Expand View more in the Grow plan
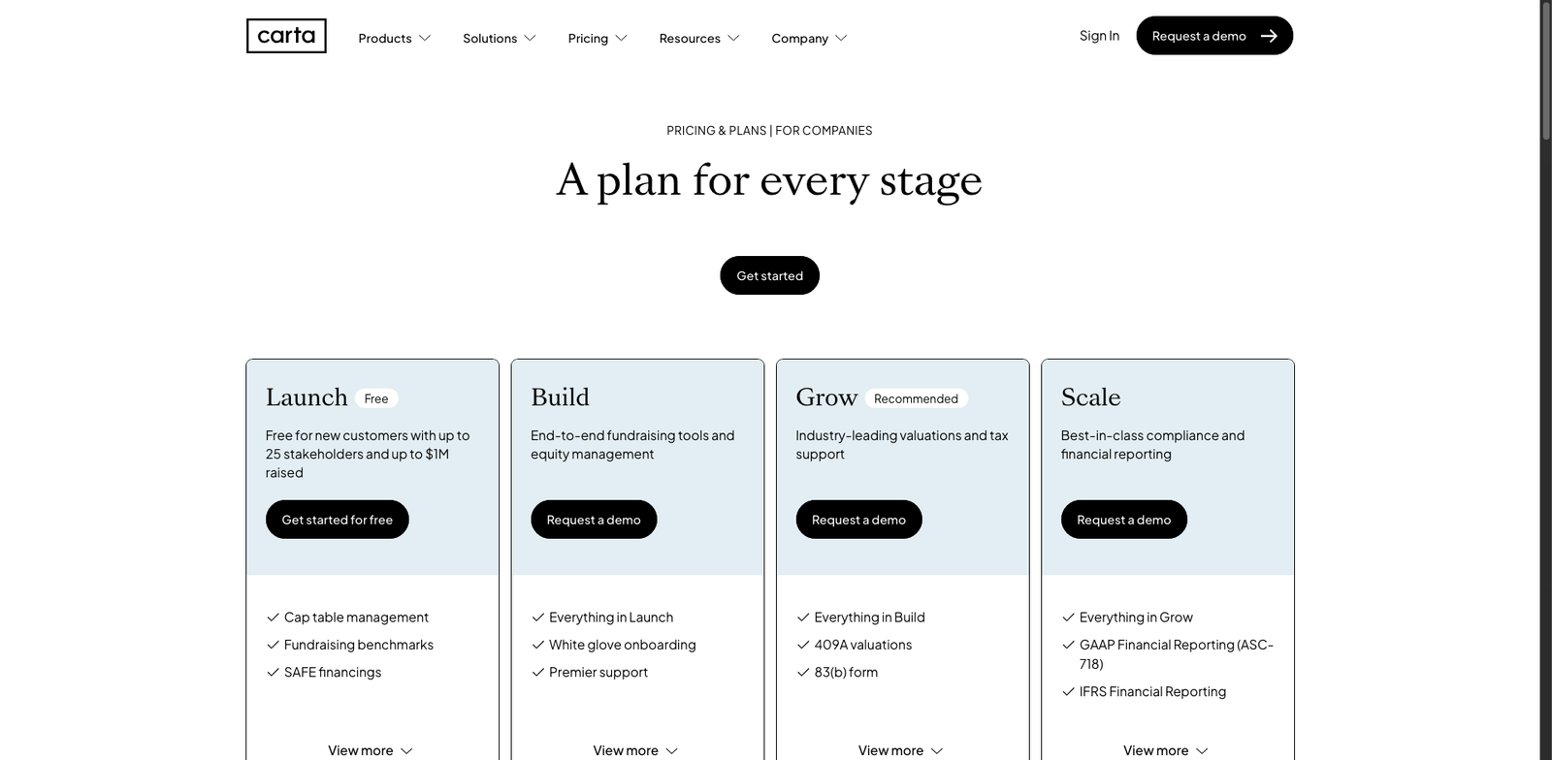Image resolution: width=1552 pixels, height=760 pixels. pyautogui.click(x=900, y=750)
